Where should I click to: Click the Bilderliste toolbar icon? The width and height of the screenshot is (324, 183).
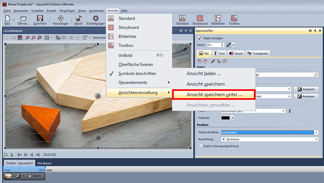click(x=218, y=19)
